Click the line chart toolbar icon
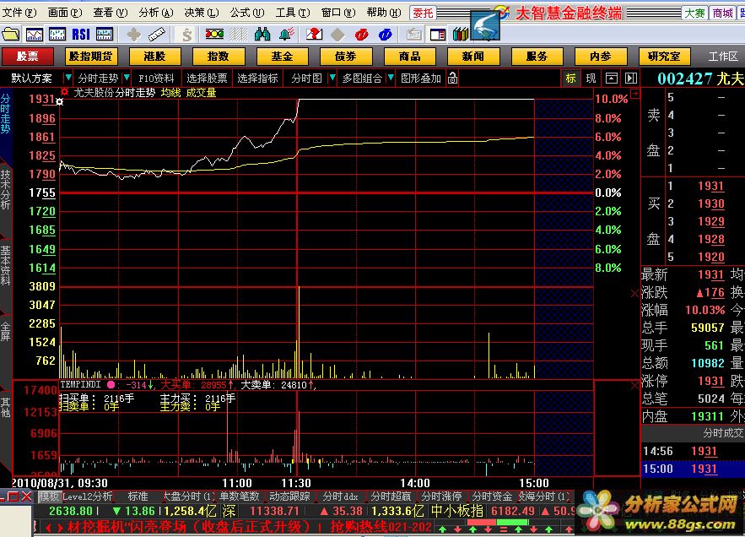The image size is (745, 537). [35, 35]
